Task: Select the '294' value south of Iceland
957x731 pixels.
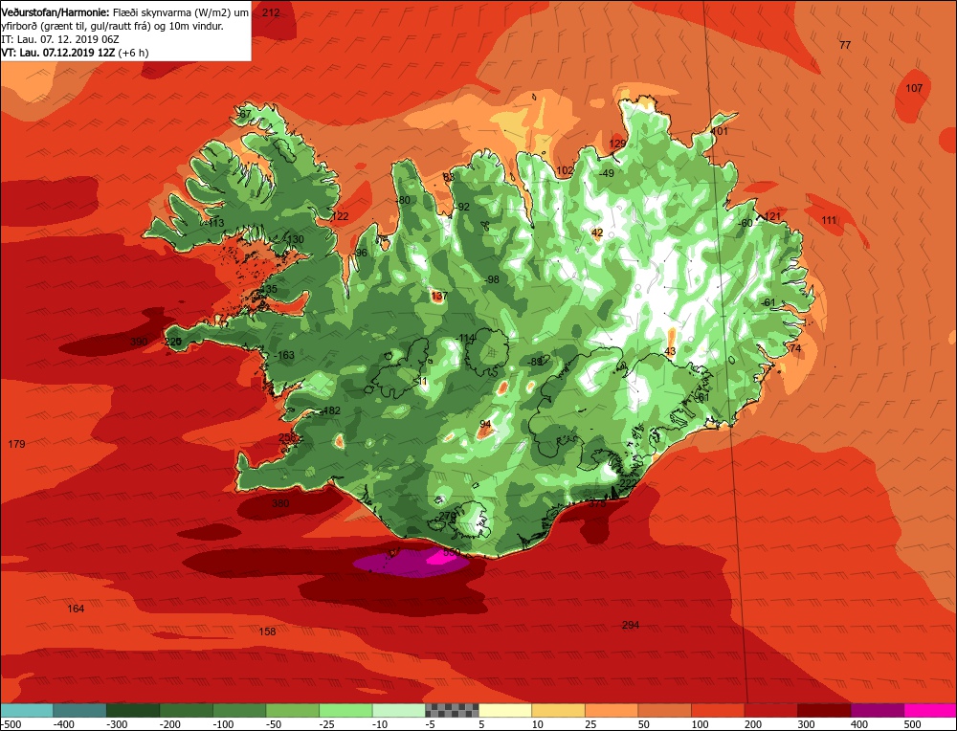Action: point(631,626)
